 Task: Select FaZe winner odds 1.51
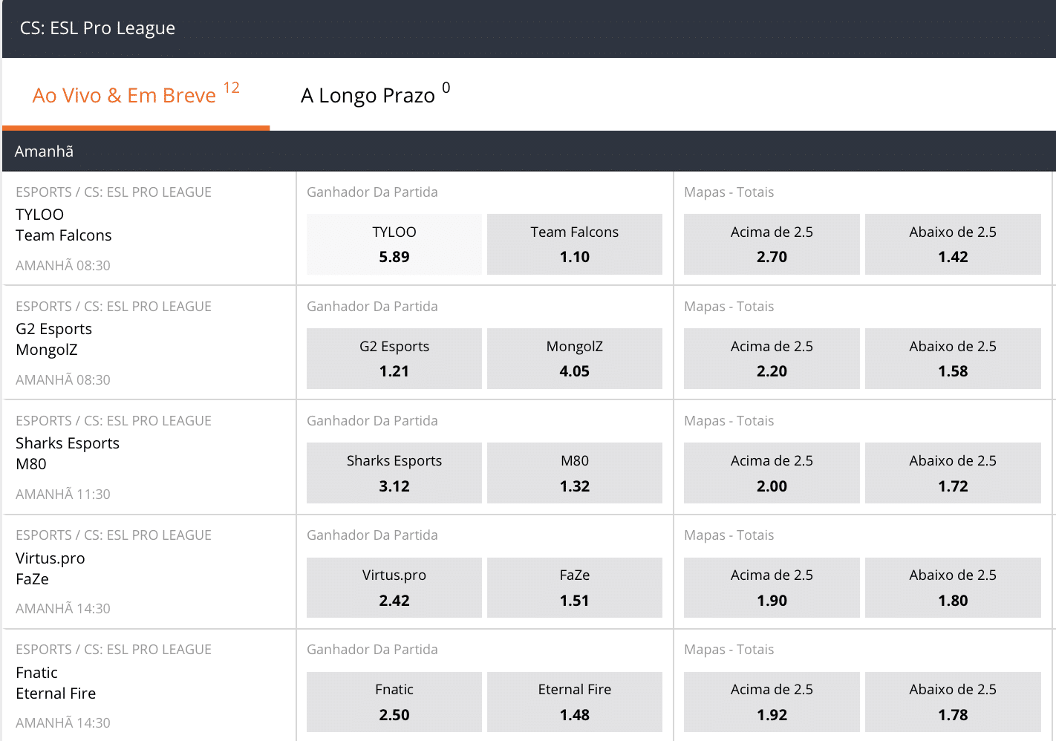click(x=575, y=587)
